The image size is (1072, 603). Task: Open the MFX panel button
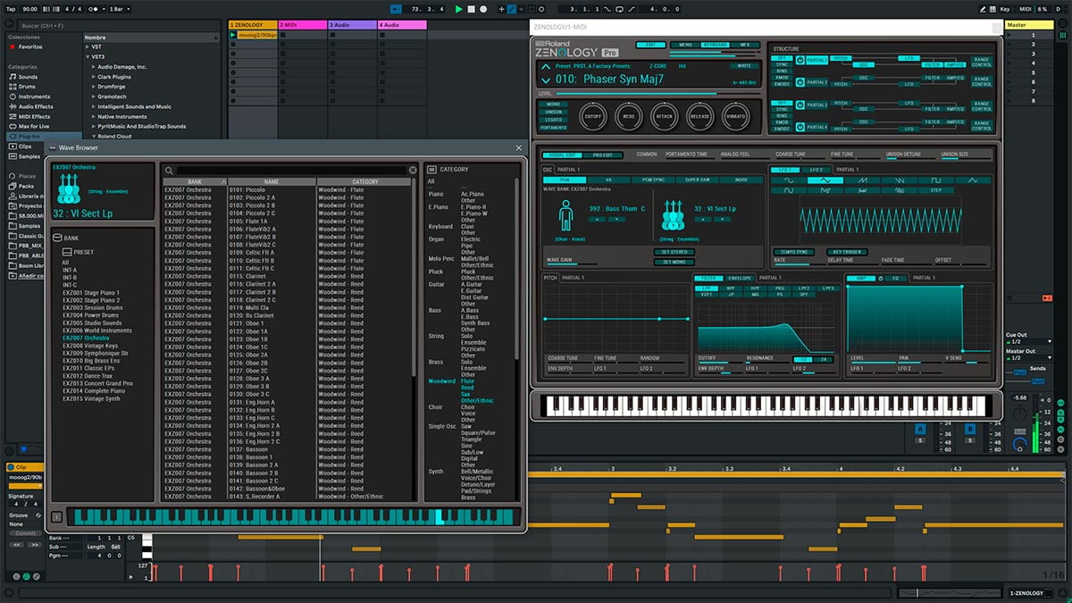[744, 44]
